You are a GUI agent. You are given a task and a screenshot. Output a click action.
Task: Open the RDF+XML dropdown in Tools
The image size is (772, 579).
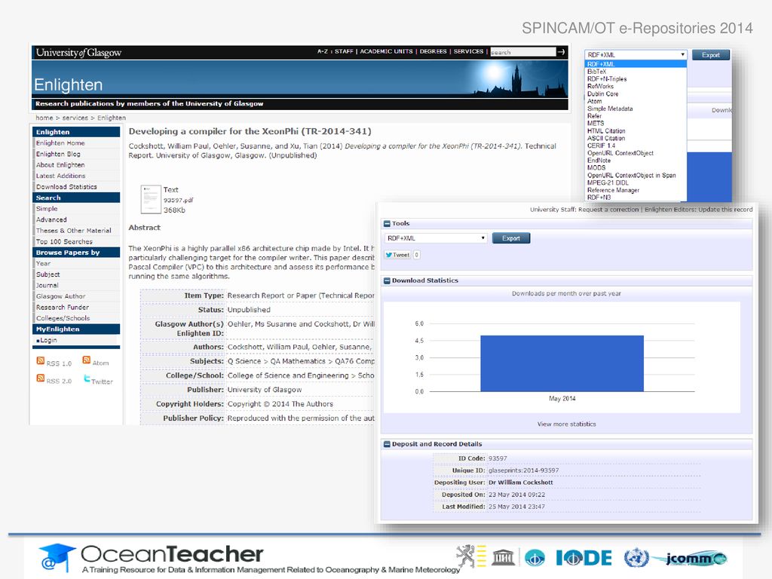pyautogui.click(x=436, y=238)
